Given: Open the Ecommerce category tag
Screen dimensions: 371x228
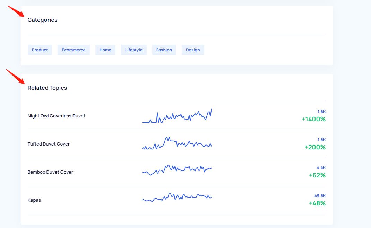Looking at the screenshot, I should click(x=74, y=50).
